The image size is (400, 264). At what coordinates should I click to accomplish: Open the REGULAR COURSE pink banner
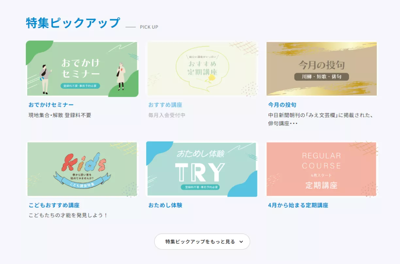(322, 169)
